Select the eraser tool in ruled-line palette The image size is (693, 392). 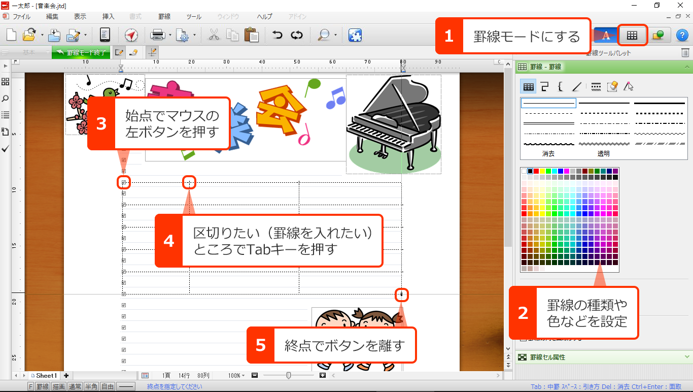[612, 86]
